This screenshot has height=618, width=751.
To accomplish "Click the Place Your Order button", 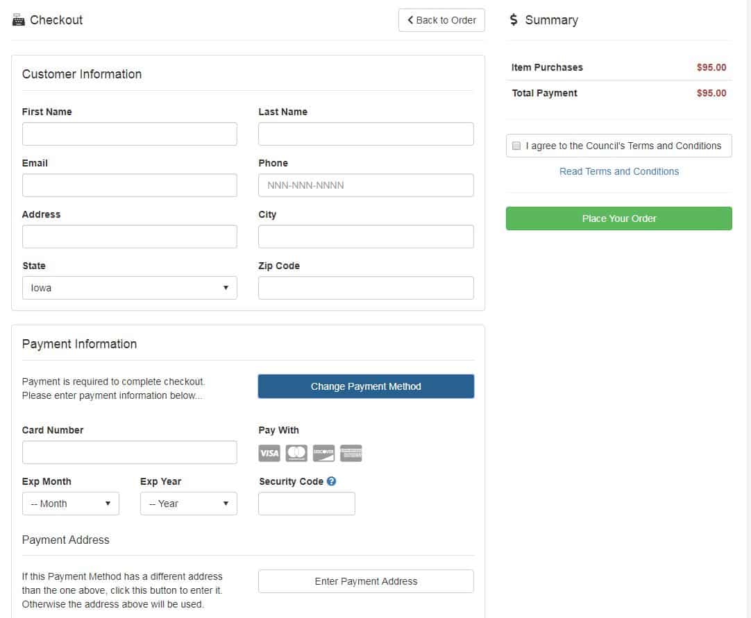I will [619, 218].
